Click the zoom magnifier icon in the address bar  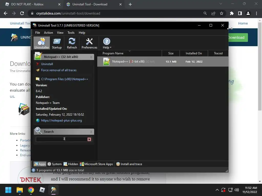pos(205,13)
